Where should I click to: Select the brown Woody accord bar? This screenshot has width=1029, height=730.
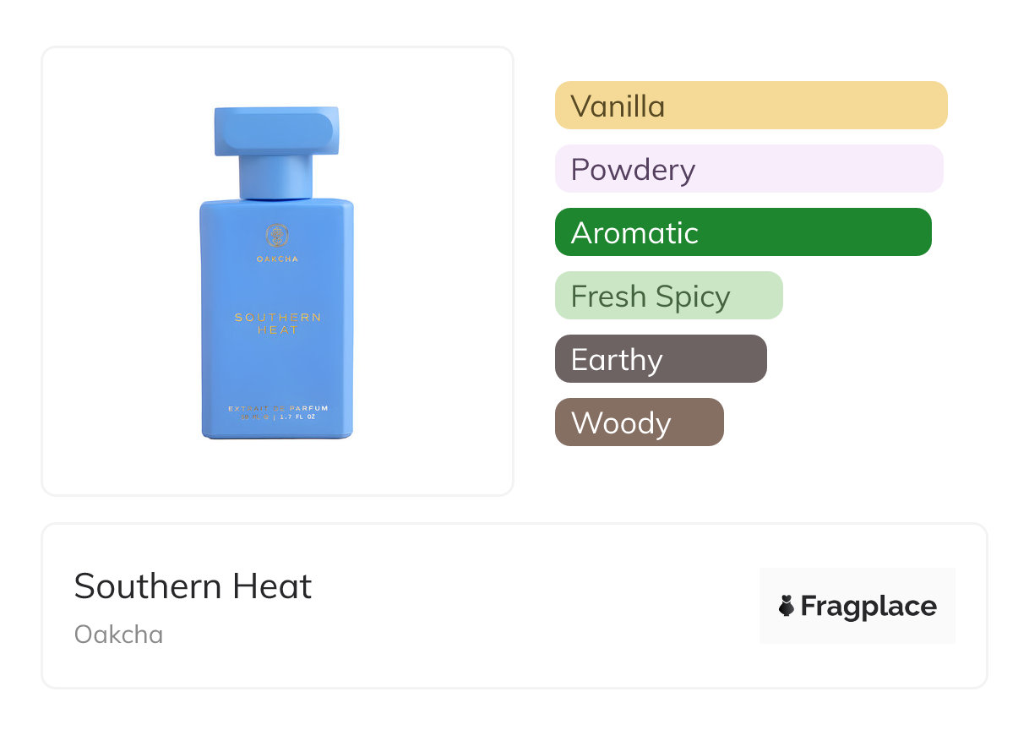pos(639,422)
